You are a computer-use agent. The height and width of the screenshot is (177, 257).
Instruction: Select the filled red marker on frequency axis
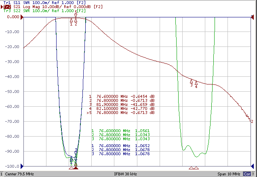pyautogui.click(x=76, y=168)
